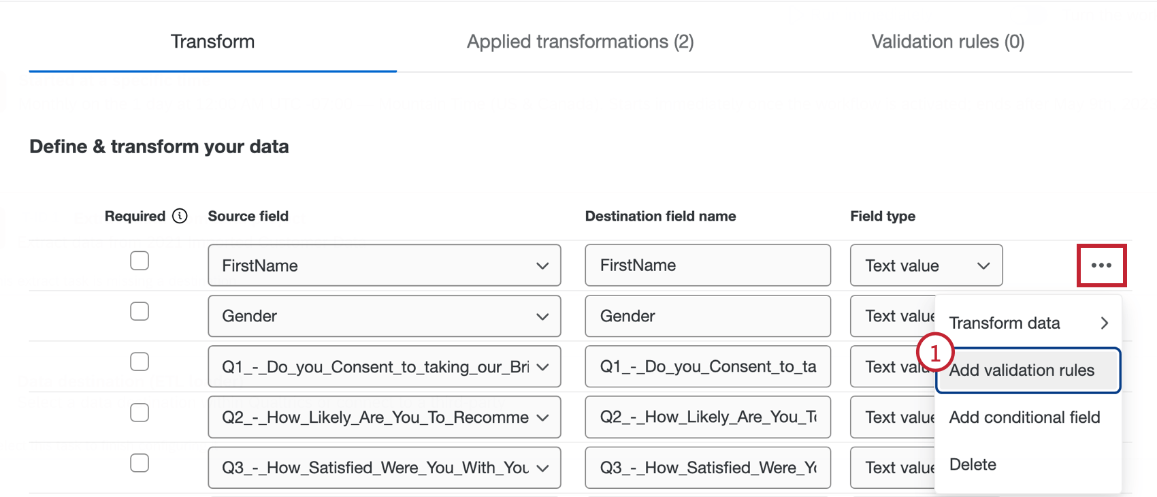Switch to the Applied transformations tab
Screen dimensions: 1157x497
point(580,42)
